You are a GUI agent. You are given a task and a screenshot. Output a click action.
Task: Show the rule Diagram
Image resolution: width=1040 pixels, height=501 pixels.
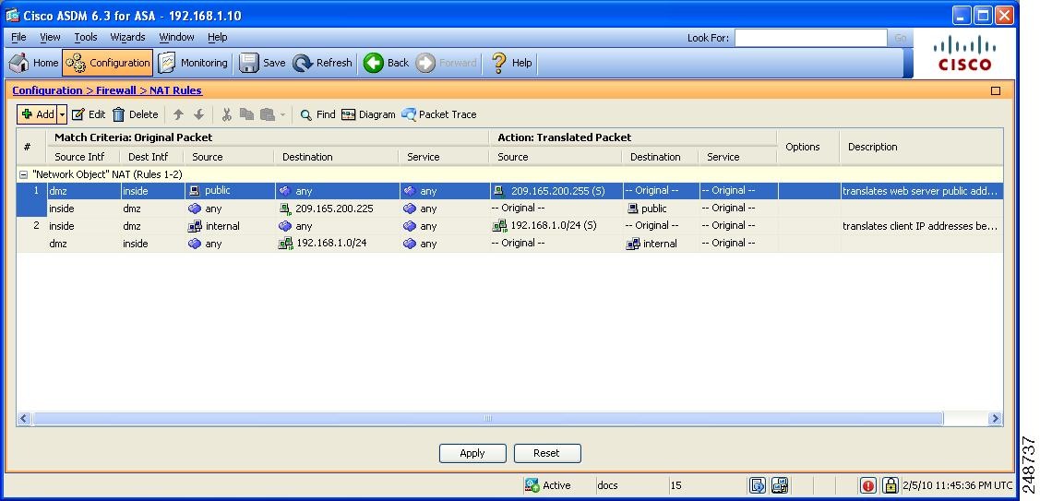tap(368, 114)
